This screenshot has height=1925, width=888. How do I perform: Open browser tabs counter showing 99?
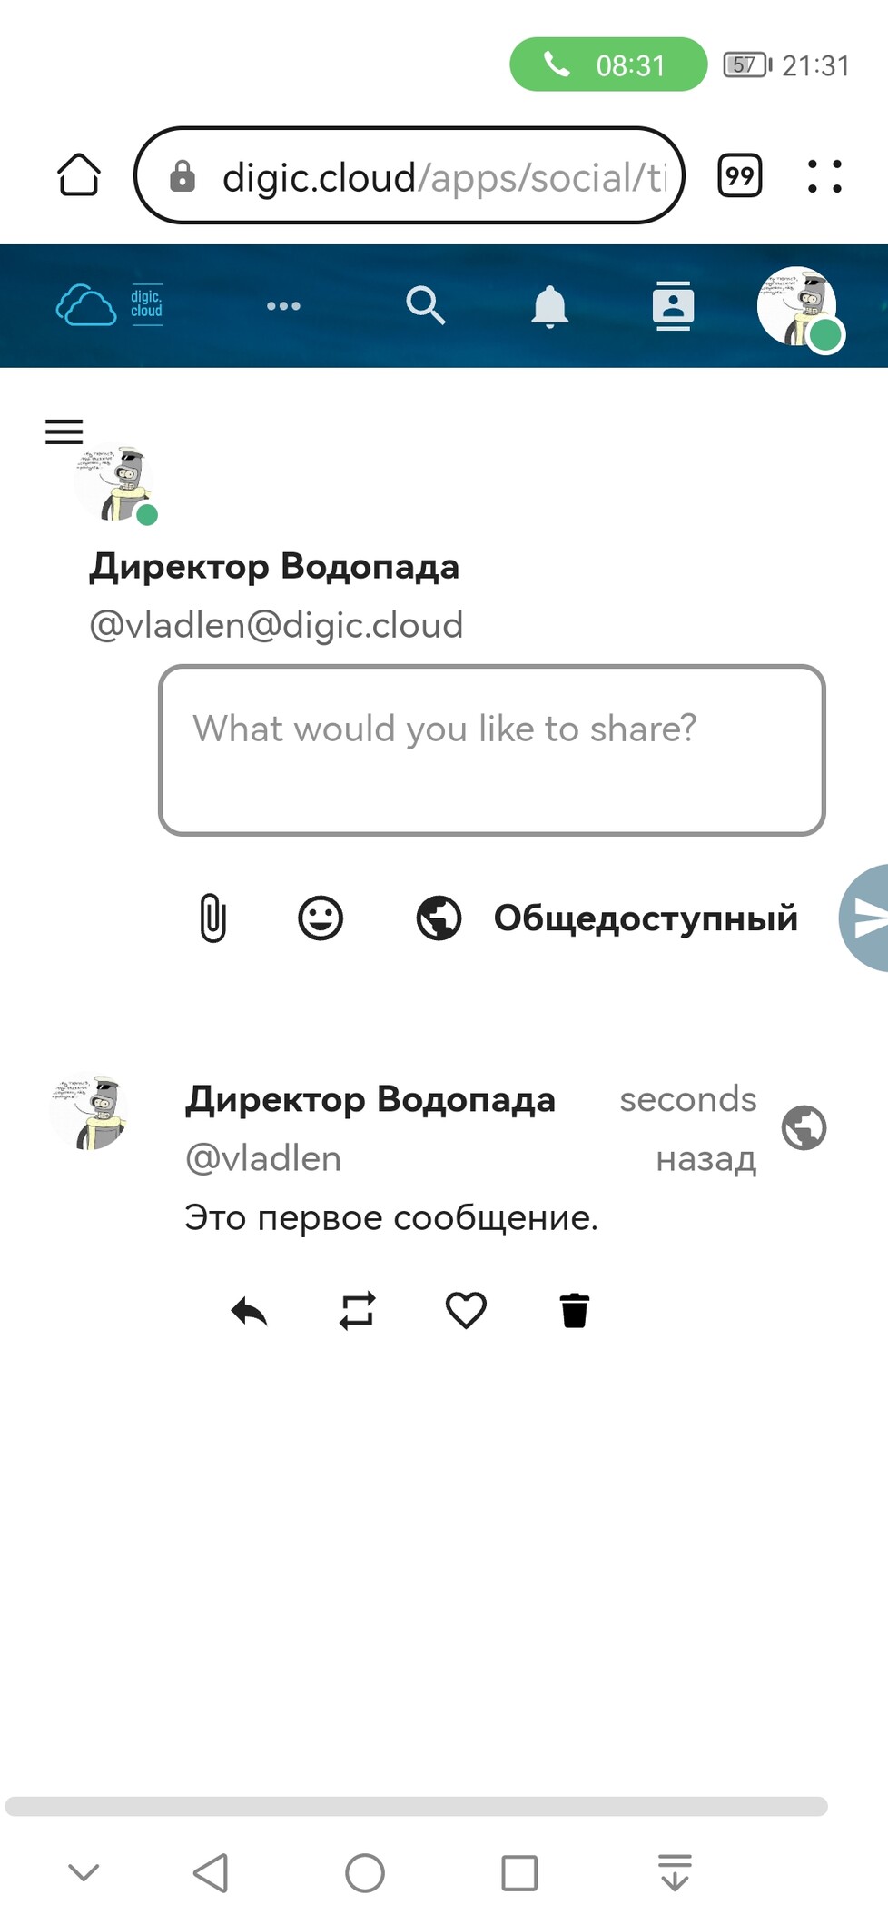point(740,175)
